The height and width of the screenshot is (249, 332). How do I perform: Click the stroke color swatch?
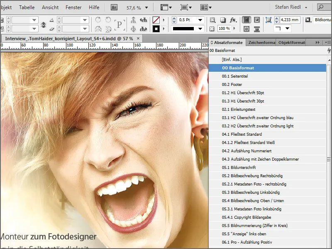(x=156, y=29)
